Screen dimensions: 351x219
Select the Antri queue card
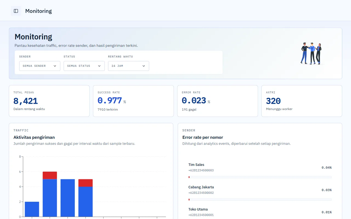pyautogui.click(x=302, y=101)
